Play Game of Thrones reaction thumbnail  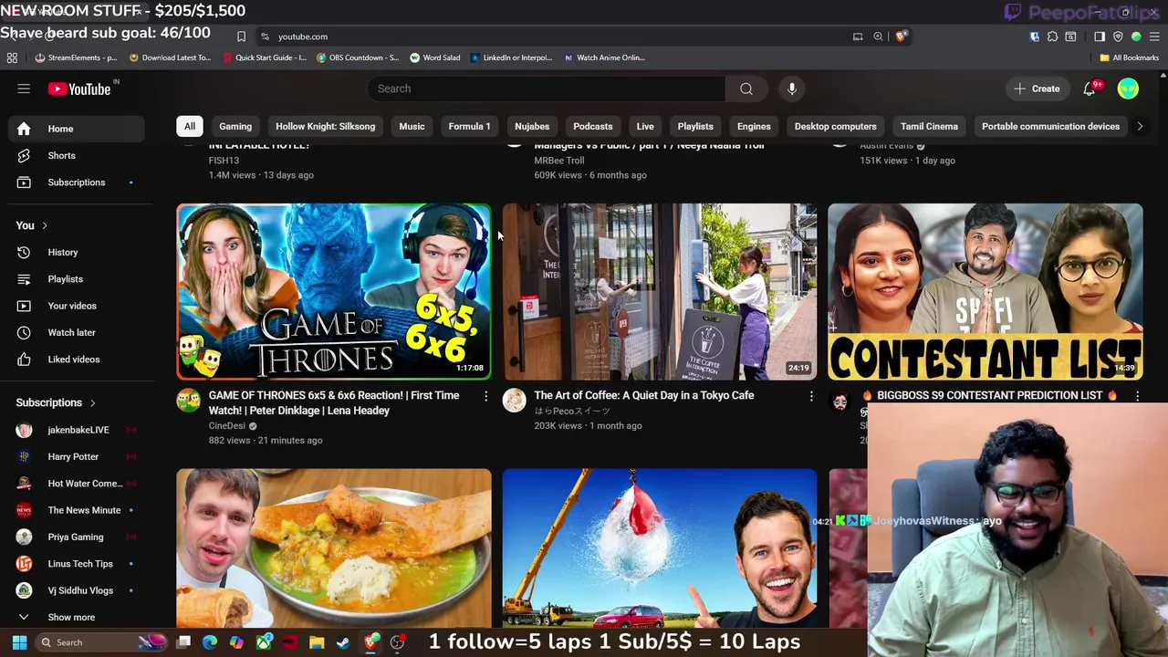click(x=334, y=291)
